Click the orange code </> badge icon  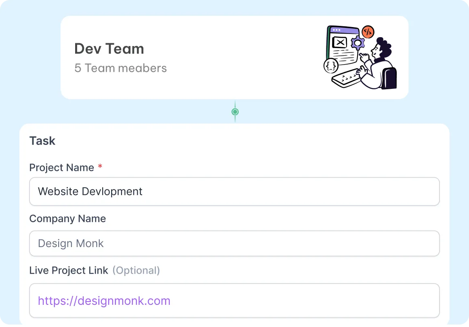tap(367, 33)
